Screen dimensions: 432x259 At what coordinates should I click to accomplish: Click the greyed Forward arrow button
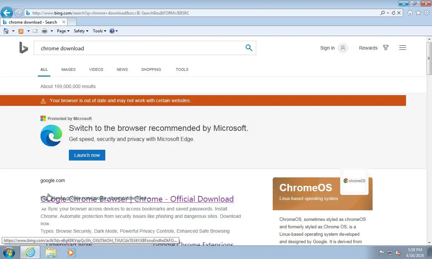(x=19, y=13)
